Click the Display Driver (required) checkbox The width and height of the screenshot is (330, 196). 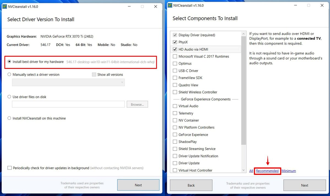pyautogui.click(x=175, y=35)
